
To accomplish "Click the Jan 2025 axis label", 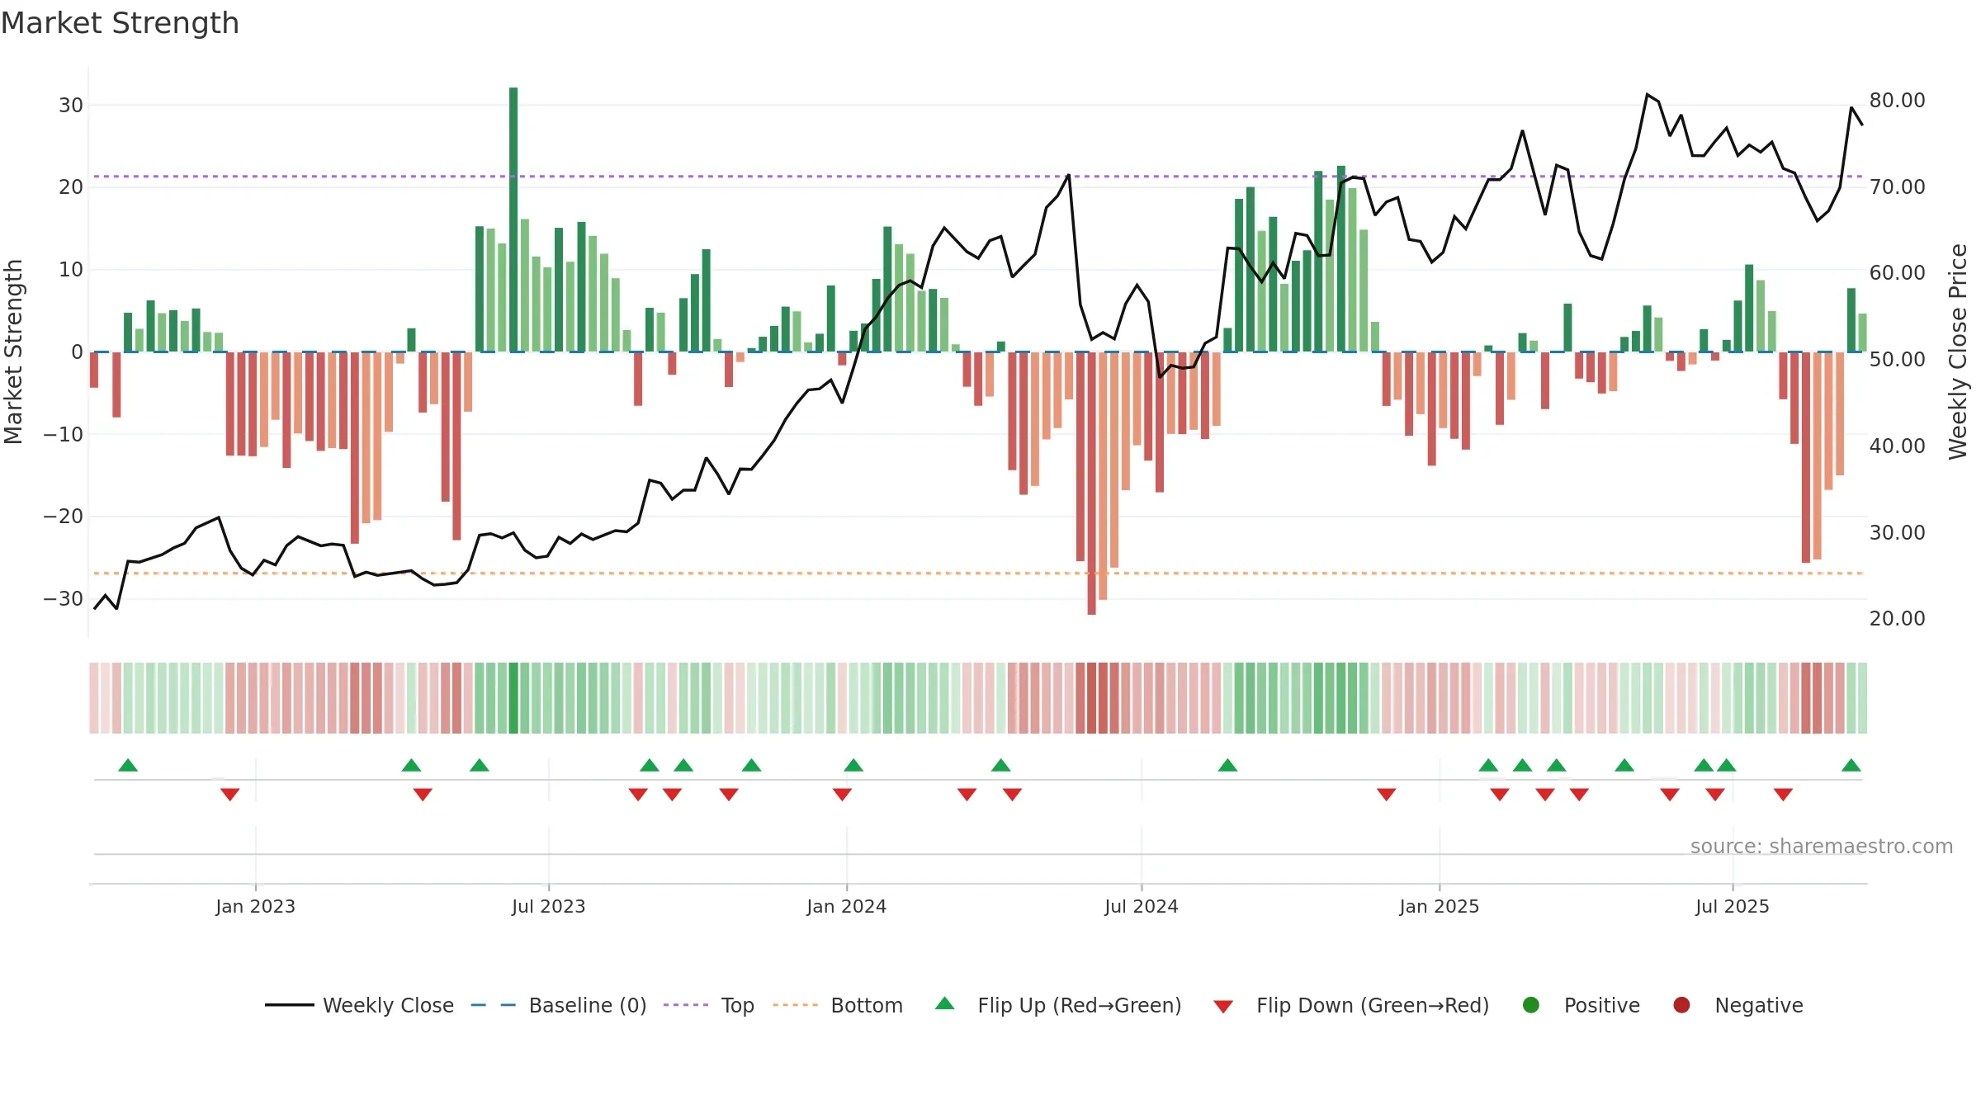I will coord(1440,906).
